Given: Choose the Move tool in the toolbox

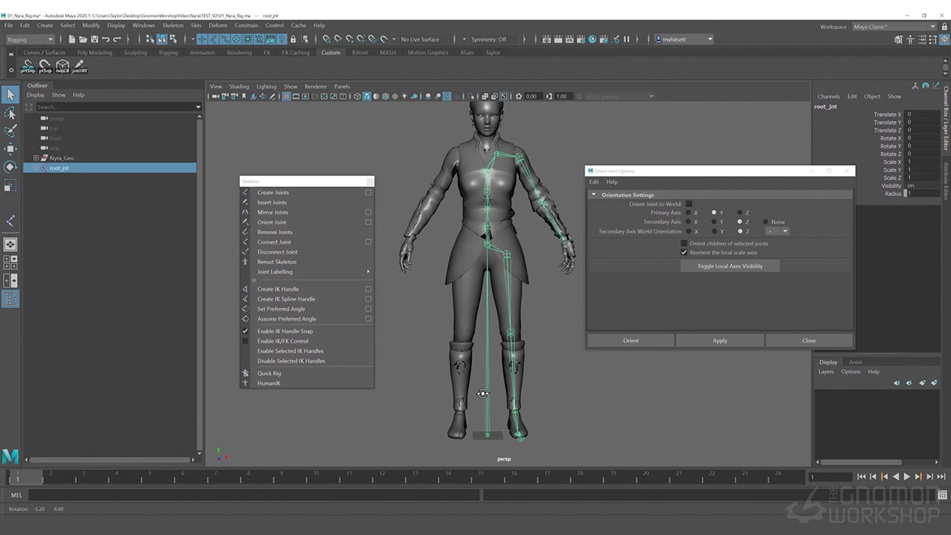Looking at the screenshot, I should pyautogui.click(x=10, y=149).
